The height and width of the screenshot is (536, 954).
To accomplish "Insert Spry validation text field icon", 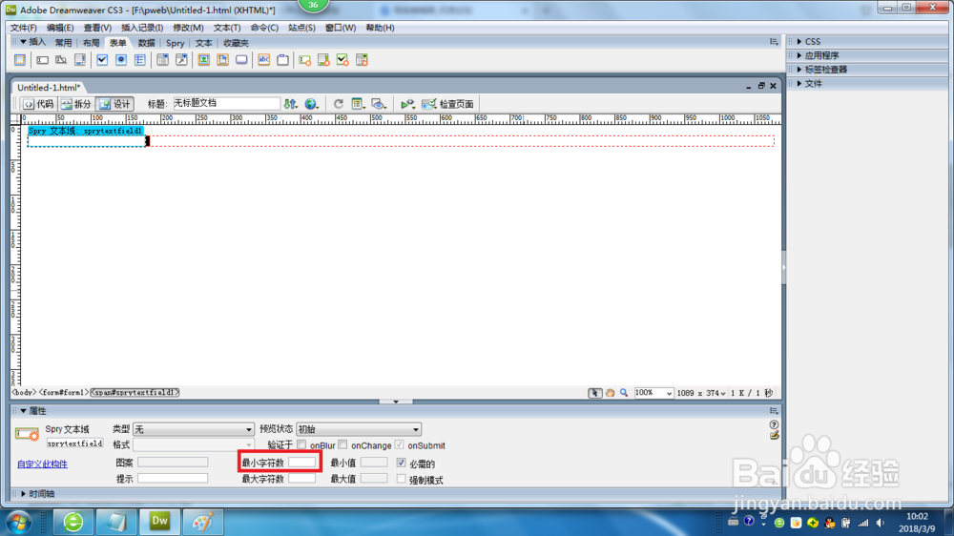I will pyautogui.click(x=305, y=60).
